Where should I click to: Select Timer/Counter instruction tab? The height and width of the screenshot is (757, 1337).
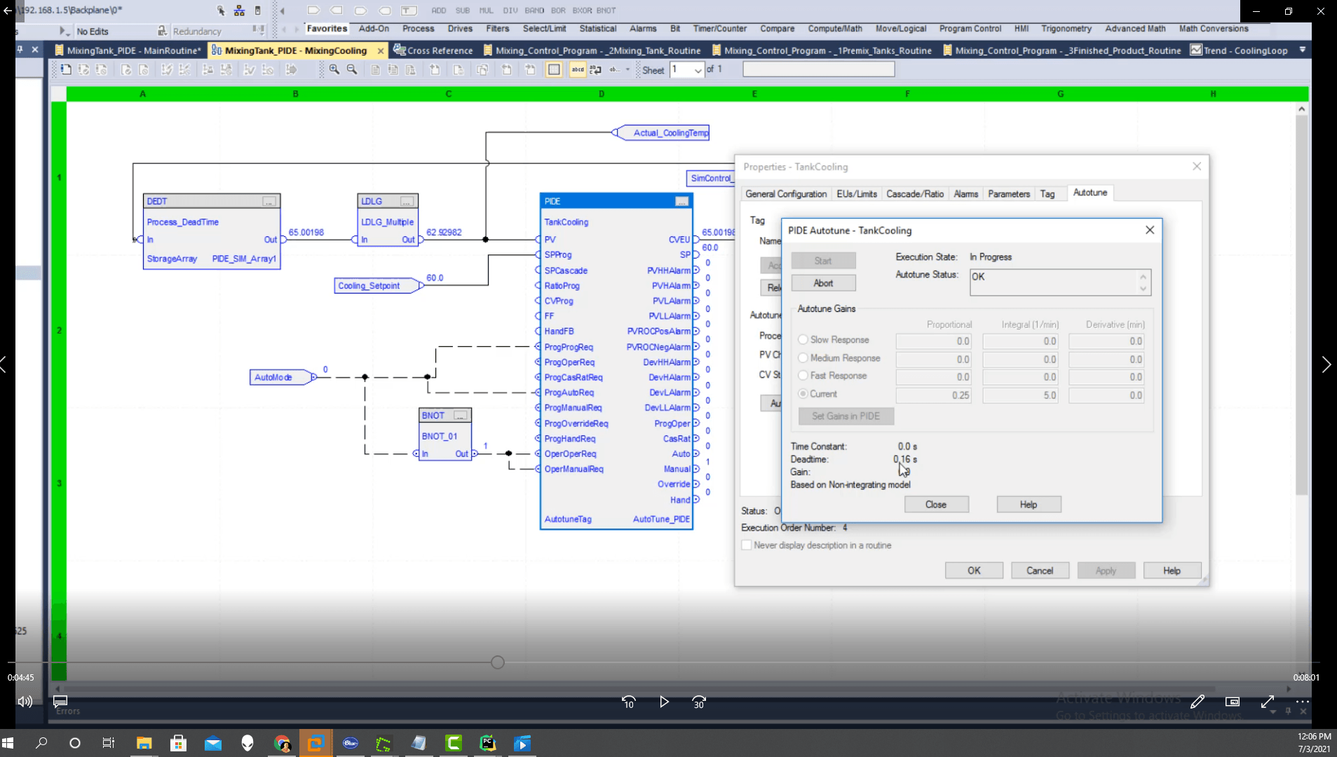(x=719, y=29)
